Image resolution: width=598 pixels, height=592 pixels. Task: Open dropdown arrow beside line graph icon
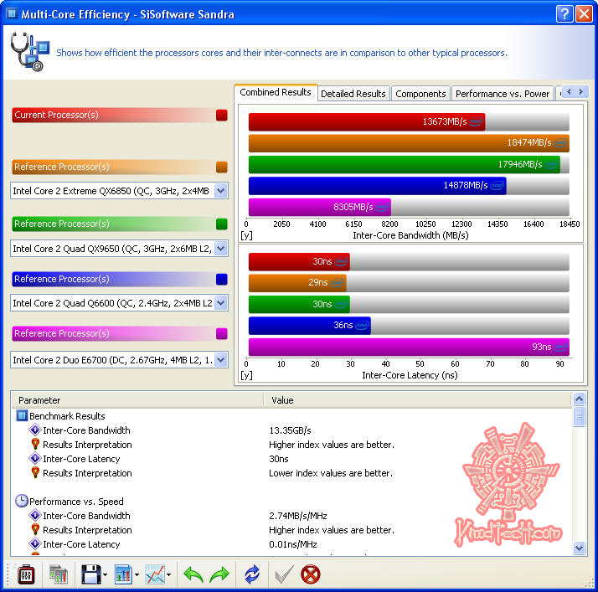pyautogui.click(x=168, y=575)
